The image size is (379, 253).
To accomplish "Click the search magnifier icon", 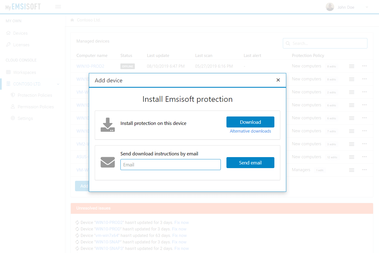I will (288, 43).
